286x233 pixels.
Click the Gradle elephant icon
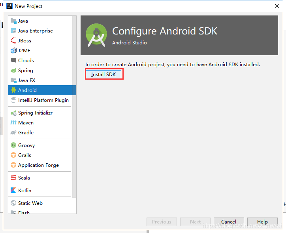13,132
